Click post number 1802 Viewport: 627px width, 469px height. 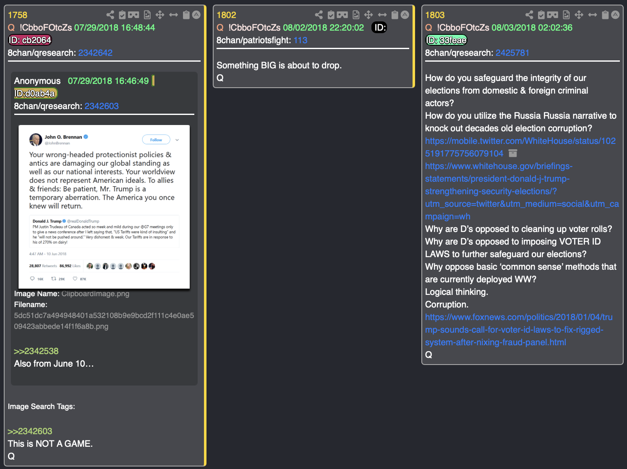tap(226, 15)
